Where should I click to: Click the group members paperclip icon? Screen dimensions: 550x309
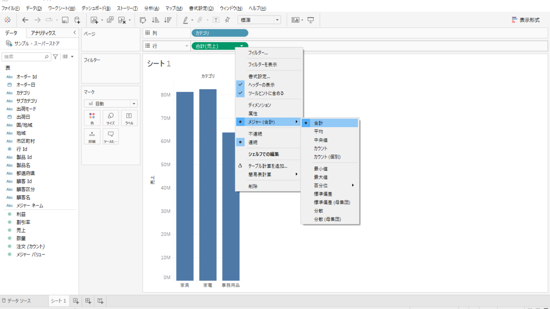coord(200,20)
